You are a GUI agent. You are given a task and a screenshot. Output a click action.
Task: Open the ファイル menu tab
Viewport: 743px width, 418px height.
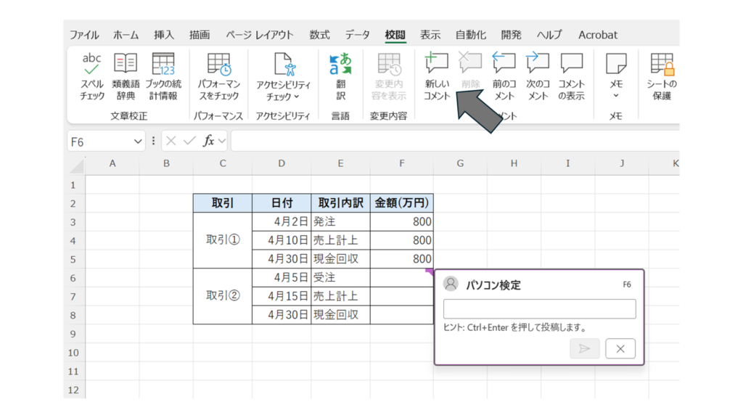[84, 35]
